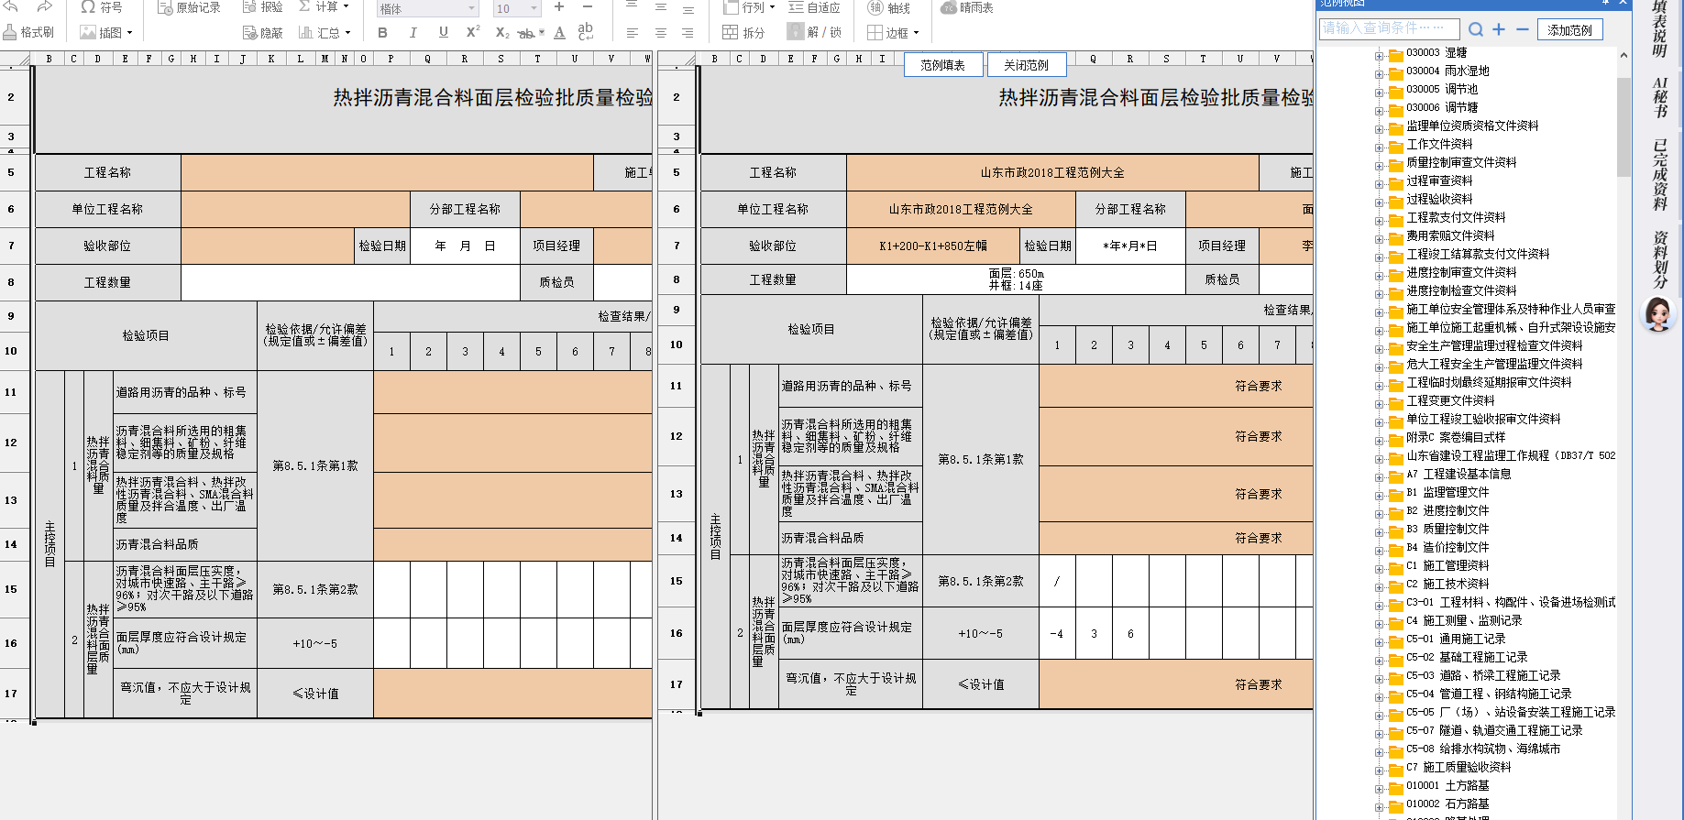Click the AI assistant avatar icon
1684x820 pixels.
click(1657, 314)
